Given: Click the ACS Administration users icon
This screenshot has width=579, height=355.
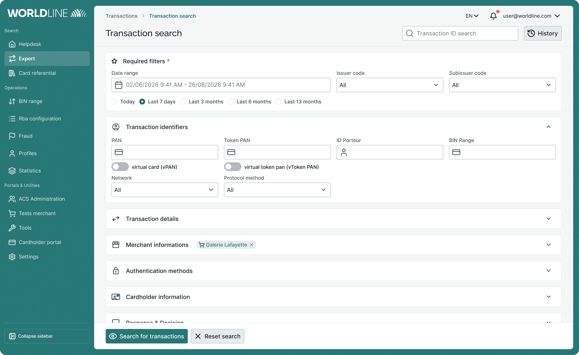Looking at the screenshot, I should (12, 199).
